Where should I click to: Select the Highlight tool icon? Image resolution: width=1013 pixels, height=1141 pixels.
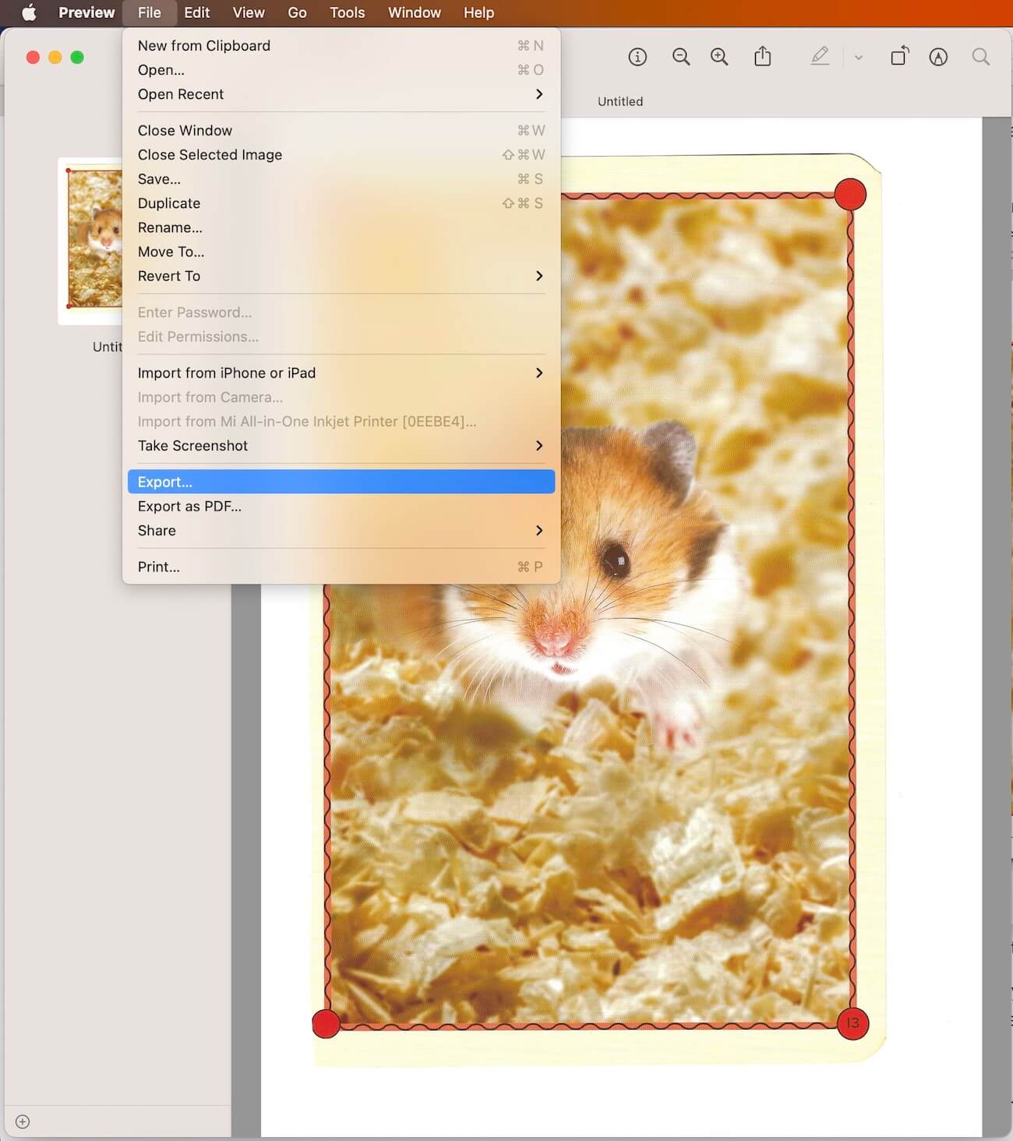coord(939,56)
